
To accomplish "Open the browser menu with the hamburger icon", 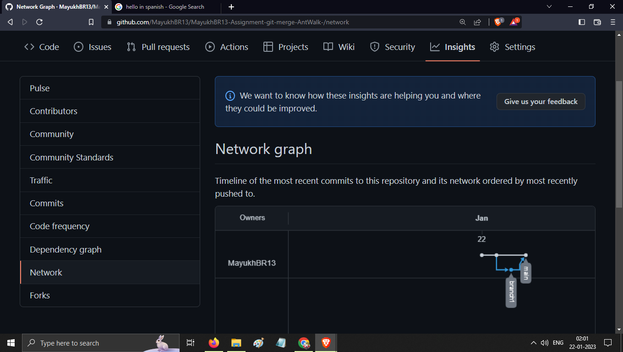I will [x=612, y=22].
